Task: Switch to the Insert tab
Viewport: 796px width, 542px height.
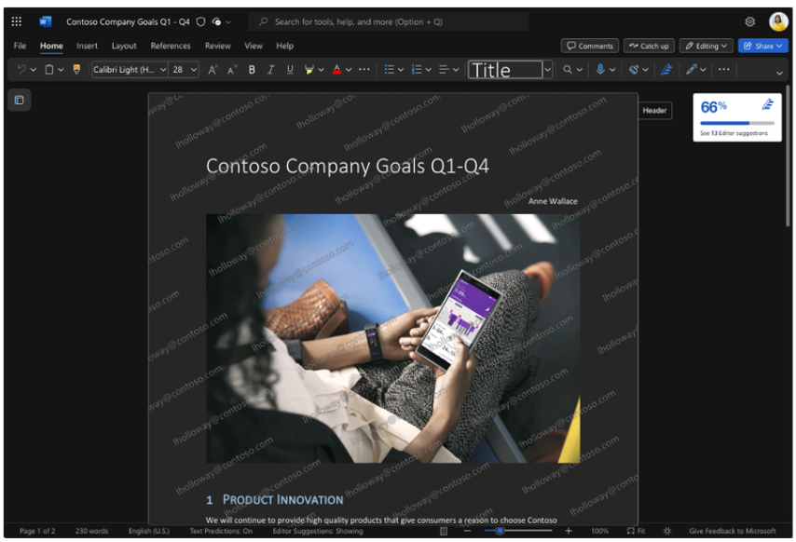Action: click(87, 46)
